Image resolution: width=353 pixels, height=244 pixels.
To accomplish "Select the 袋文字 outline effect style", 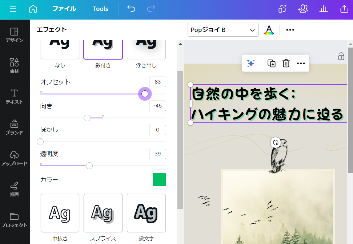I will (147, 213).
